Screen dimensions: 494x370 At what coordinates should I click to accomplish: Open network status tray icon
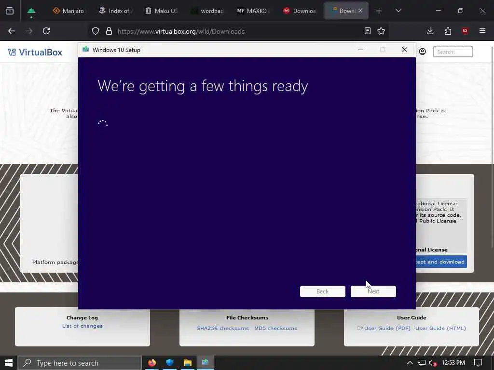[x=422, y=363]
